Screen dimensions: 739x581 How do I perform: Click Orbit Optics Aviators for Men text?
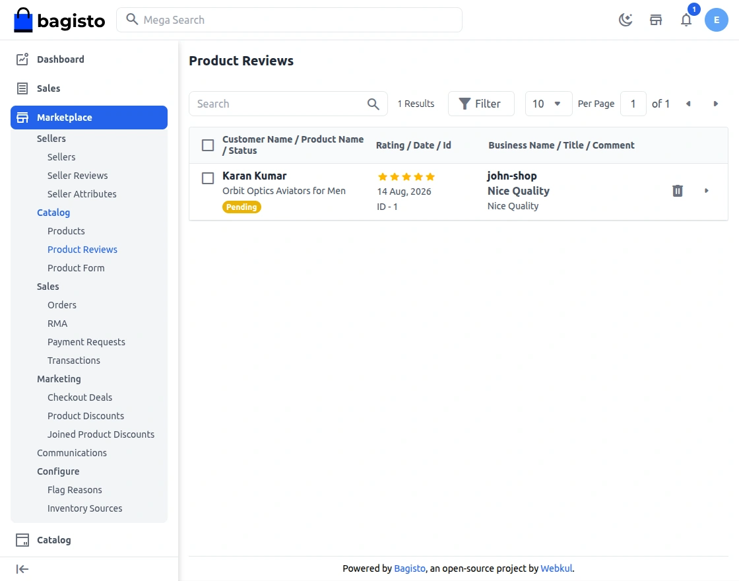(284, 191)
